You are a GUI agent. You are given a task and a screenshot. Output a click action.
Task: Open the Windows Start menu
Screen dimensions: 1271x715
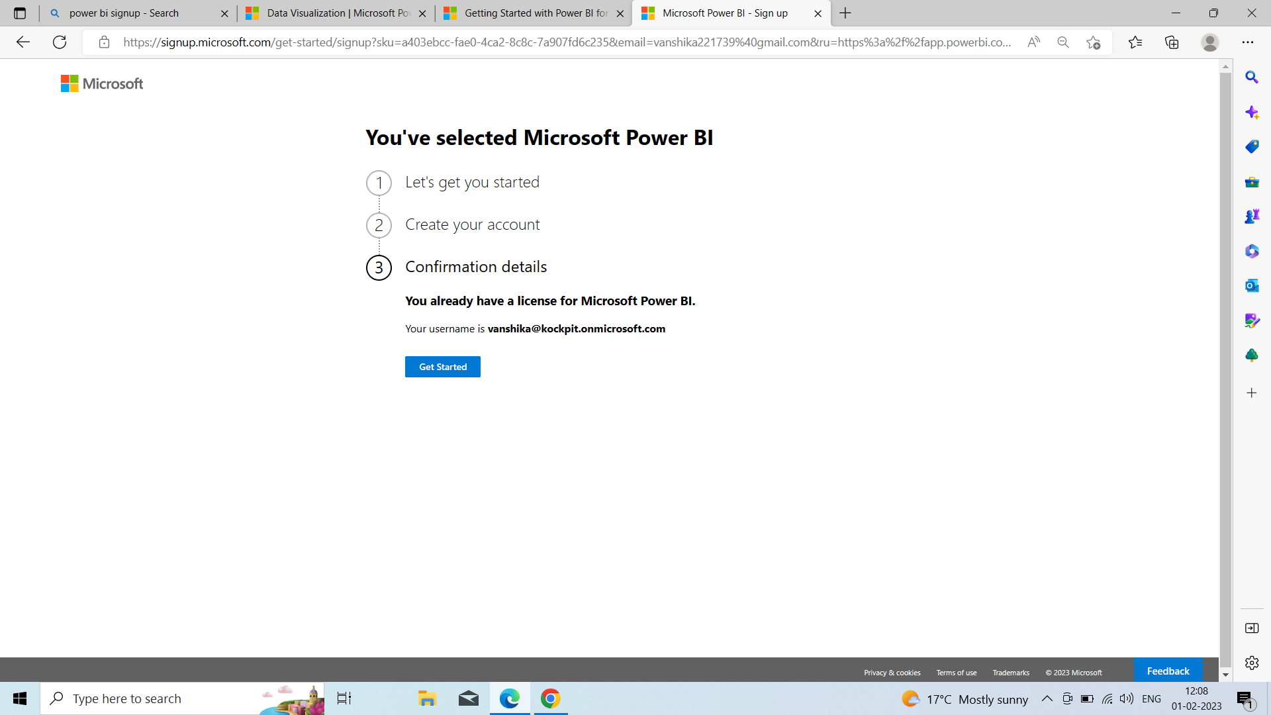(20, 698)
